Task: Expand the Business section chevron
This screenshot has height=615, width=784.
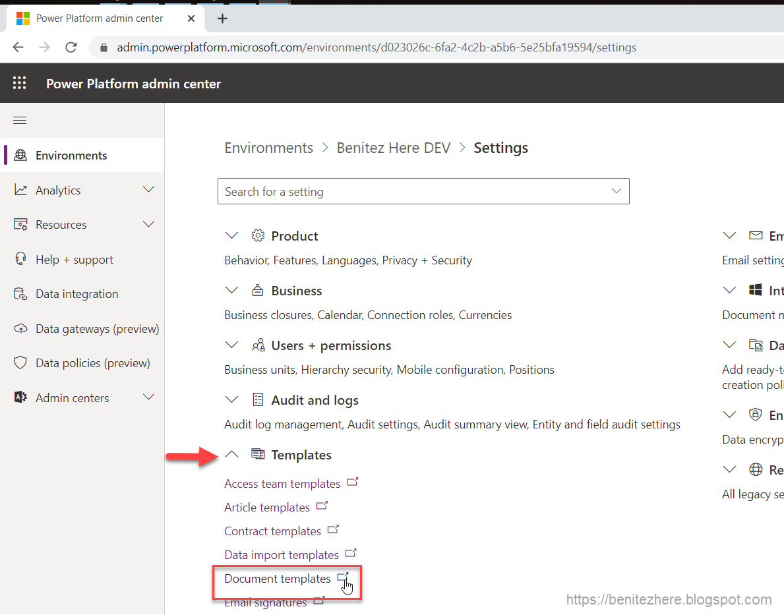Action: pyautogui.click(x=231, y=290)
